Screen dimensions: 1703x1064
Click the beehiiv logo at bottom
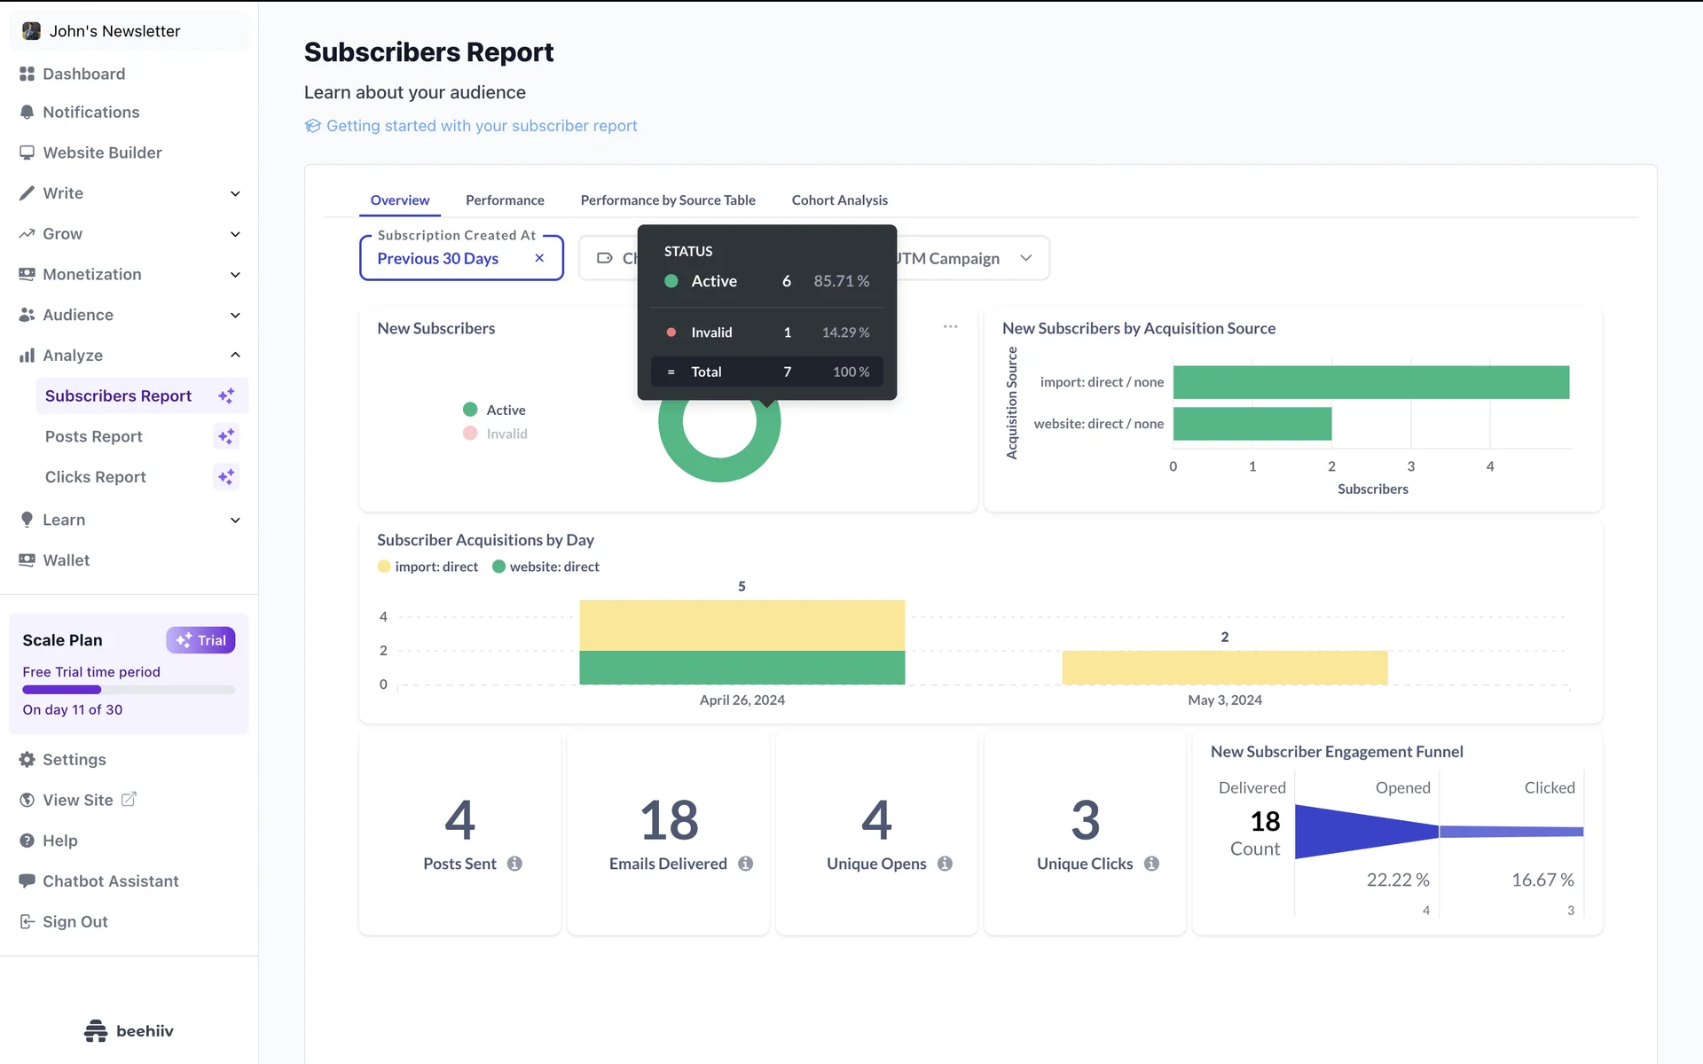[129, 1030]
